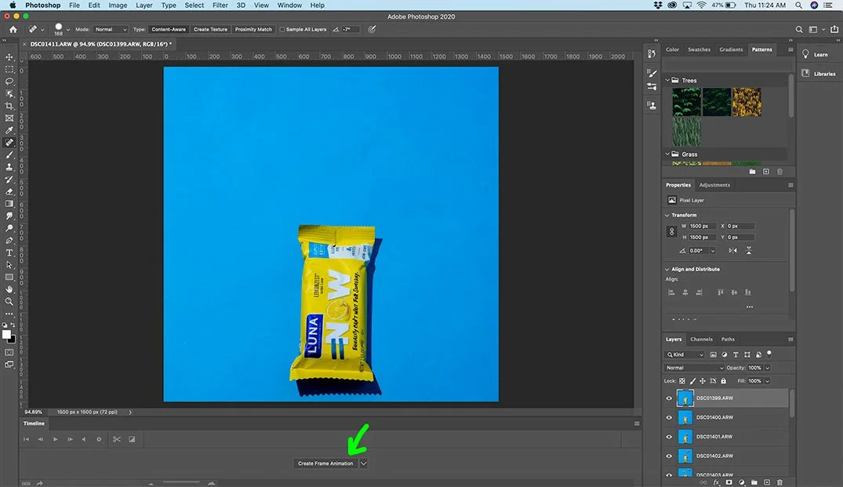Collapse the Transform section
The height and width of the screenshot is (487, 843).
coord(667,215)
